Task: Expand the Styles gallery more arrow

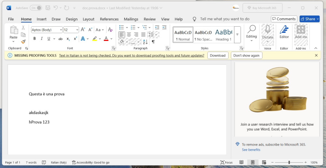Action: pyautogui.click(x=237, y=34)
